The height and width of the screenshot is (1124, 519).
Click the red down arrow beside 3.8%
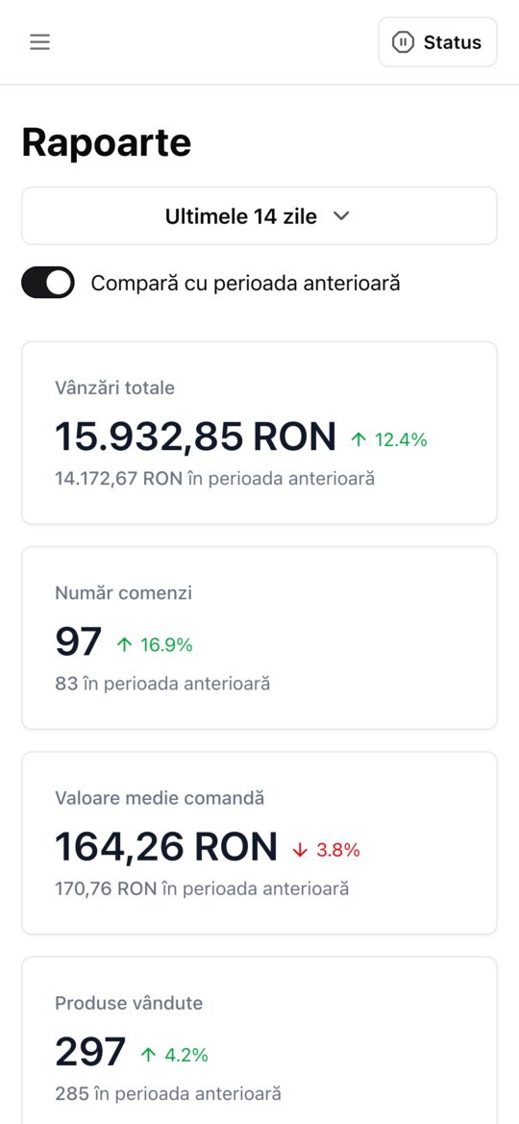coord(300,850)
